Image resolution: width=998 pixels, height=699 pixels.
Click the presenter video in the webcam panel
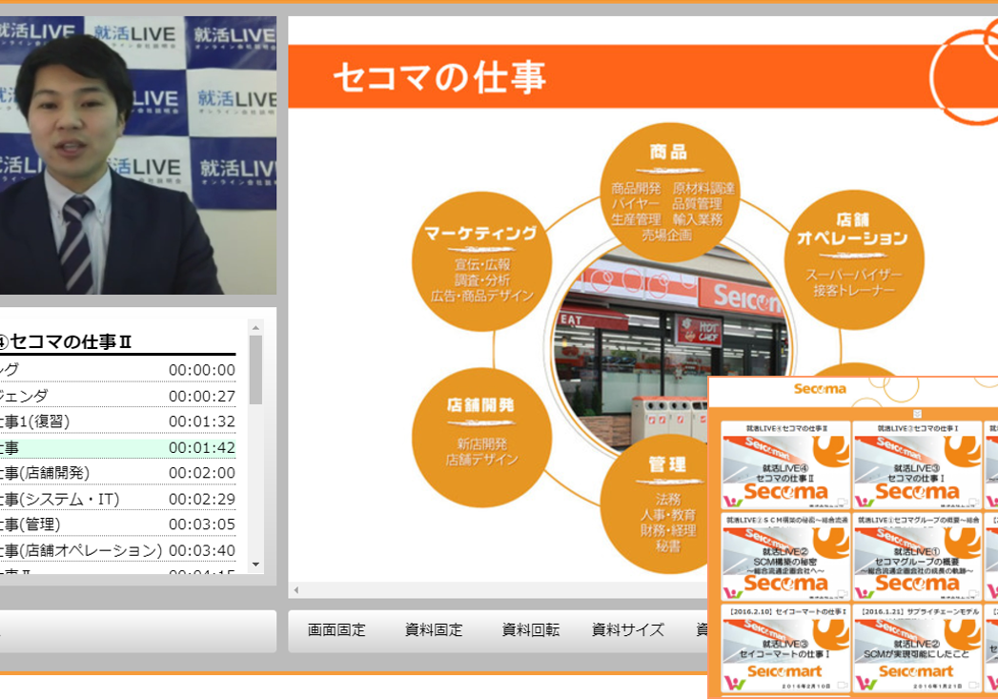tap(138, 155)
